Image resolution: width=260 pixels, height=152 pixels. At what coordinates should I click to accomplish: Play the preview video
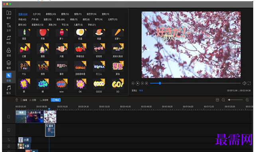(x=138, y=83)
